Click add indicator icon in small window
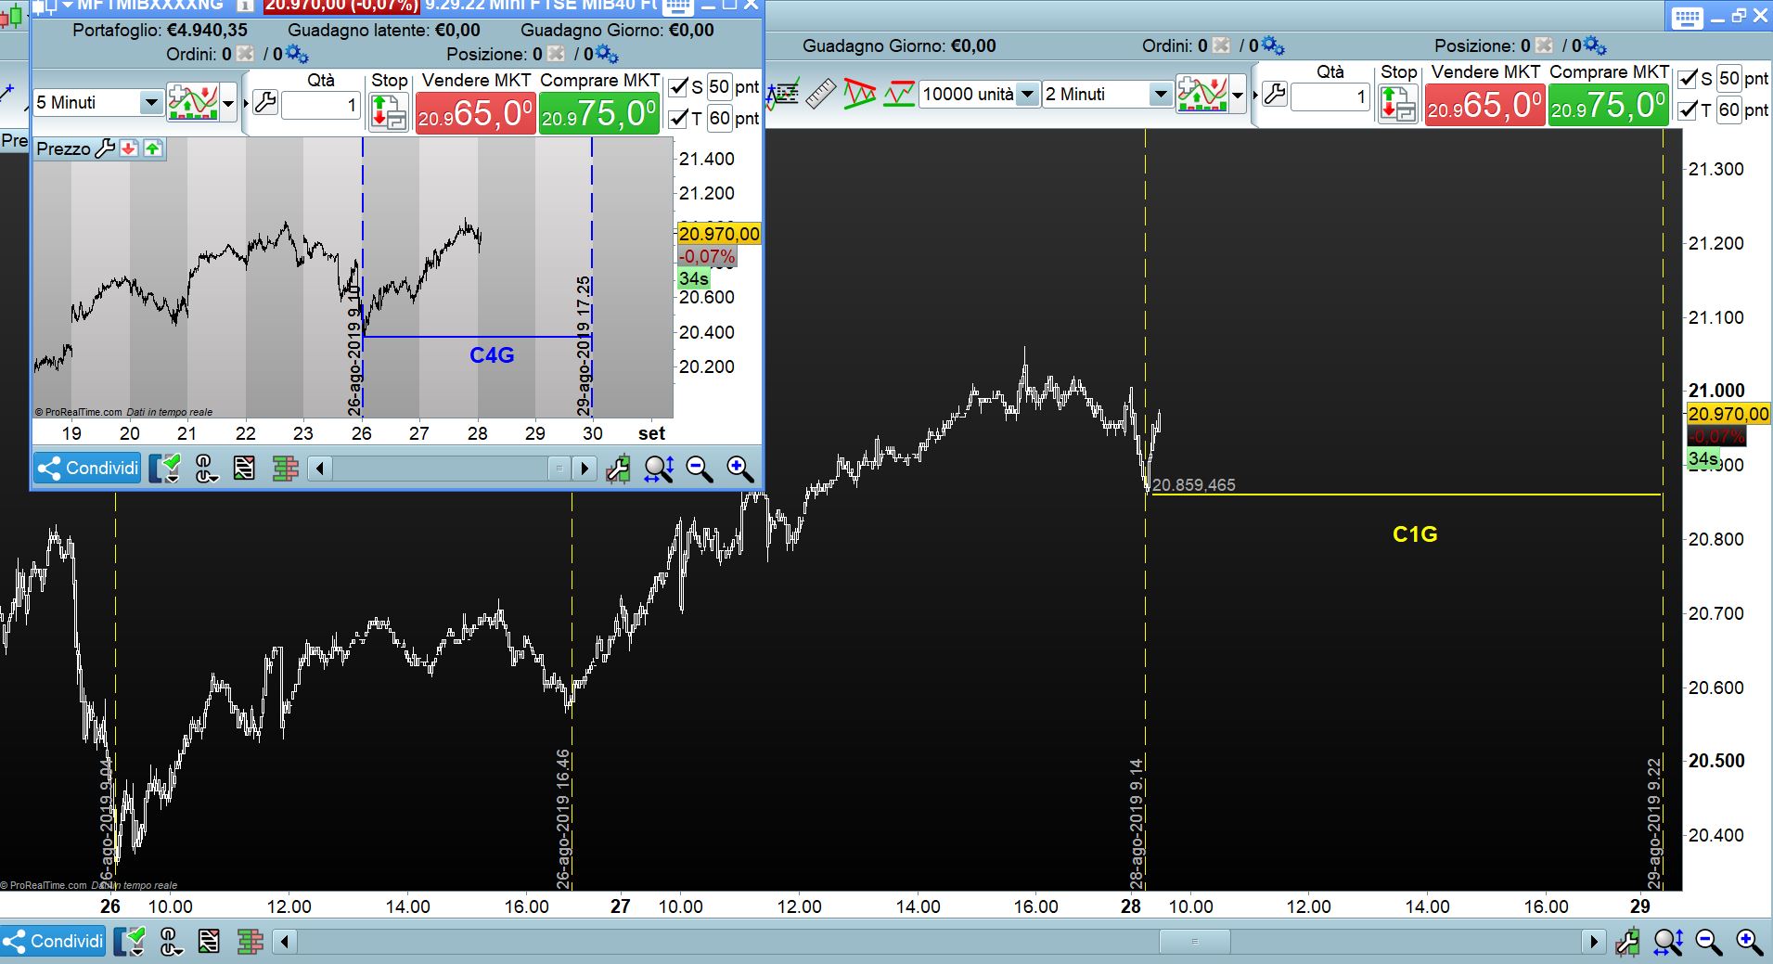 pos(193,102)
